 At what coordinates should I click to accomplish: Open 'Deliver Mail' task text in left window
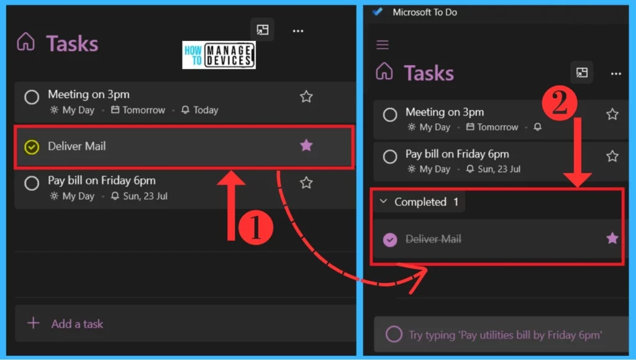76,146
